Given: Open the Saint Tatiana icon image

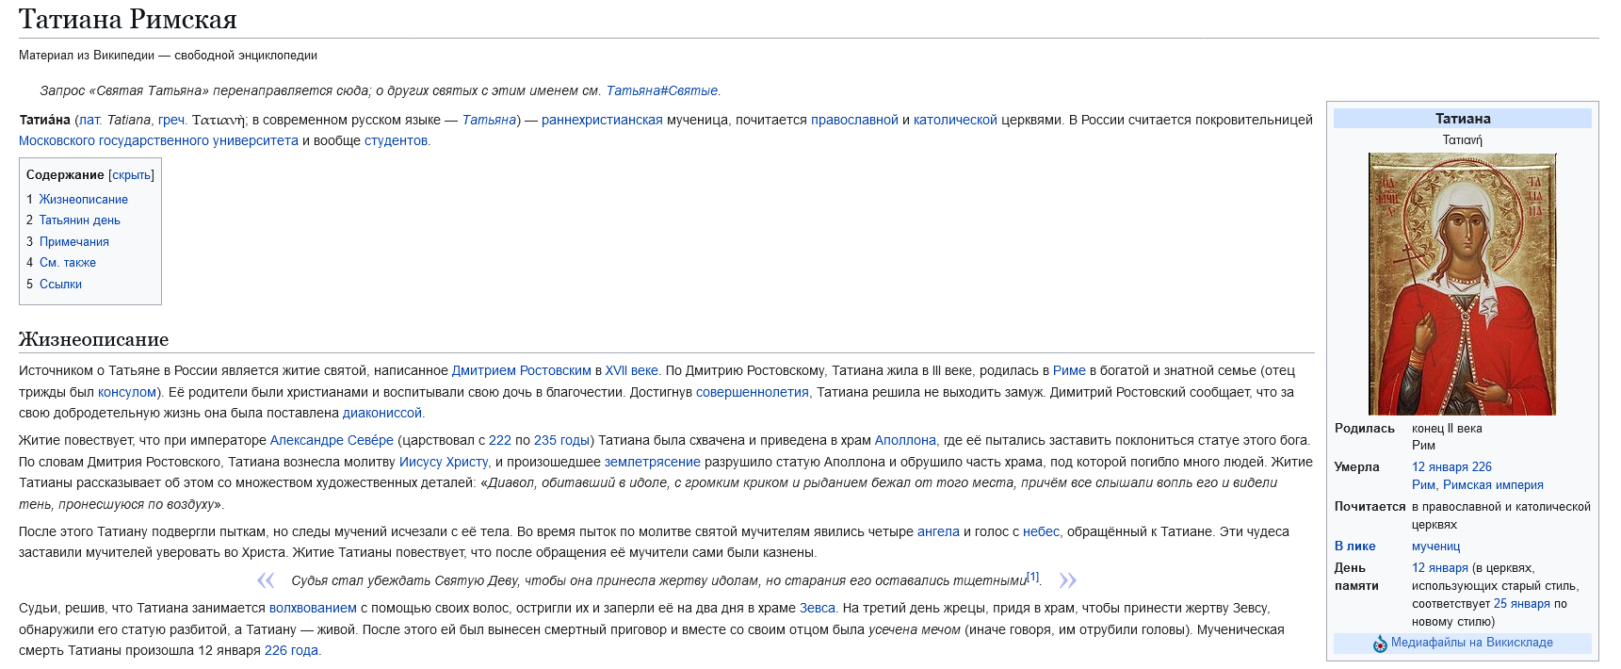Looking at the screenshot, I should 1462,284.
